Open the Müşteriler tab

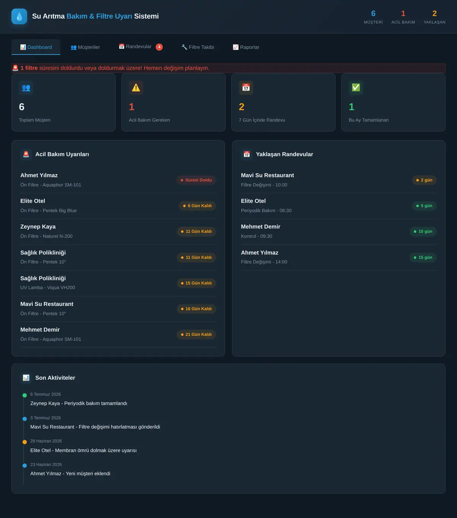click(x=85, y=47)
